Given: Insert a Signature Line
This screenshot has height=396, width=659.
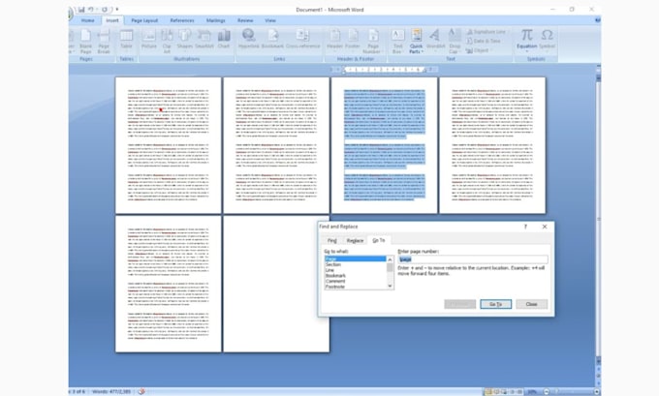Looking at the screenshot, I should pos(486,32).
